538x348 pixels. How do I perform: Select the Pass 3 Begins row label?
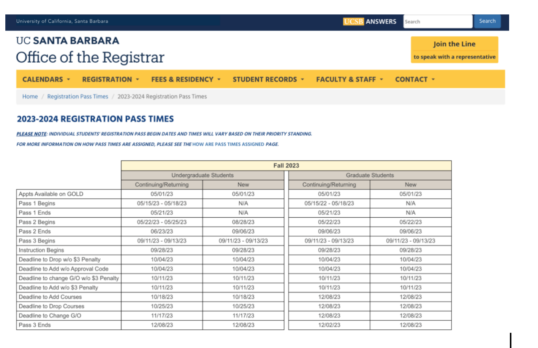(x=37, y=241)
